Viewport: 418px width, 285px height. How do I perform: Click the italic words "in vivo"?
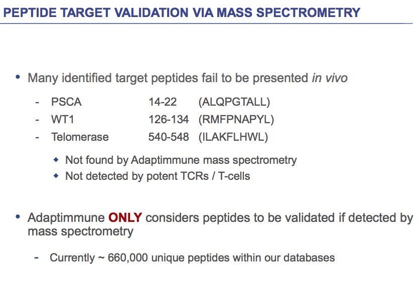pyautogui.click(x=329, y=78)
